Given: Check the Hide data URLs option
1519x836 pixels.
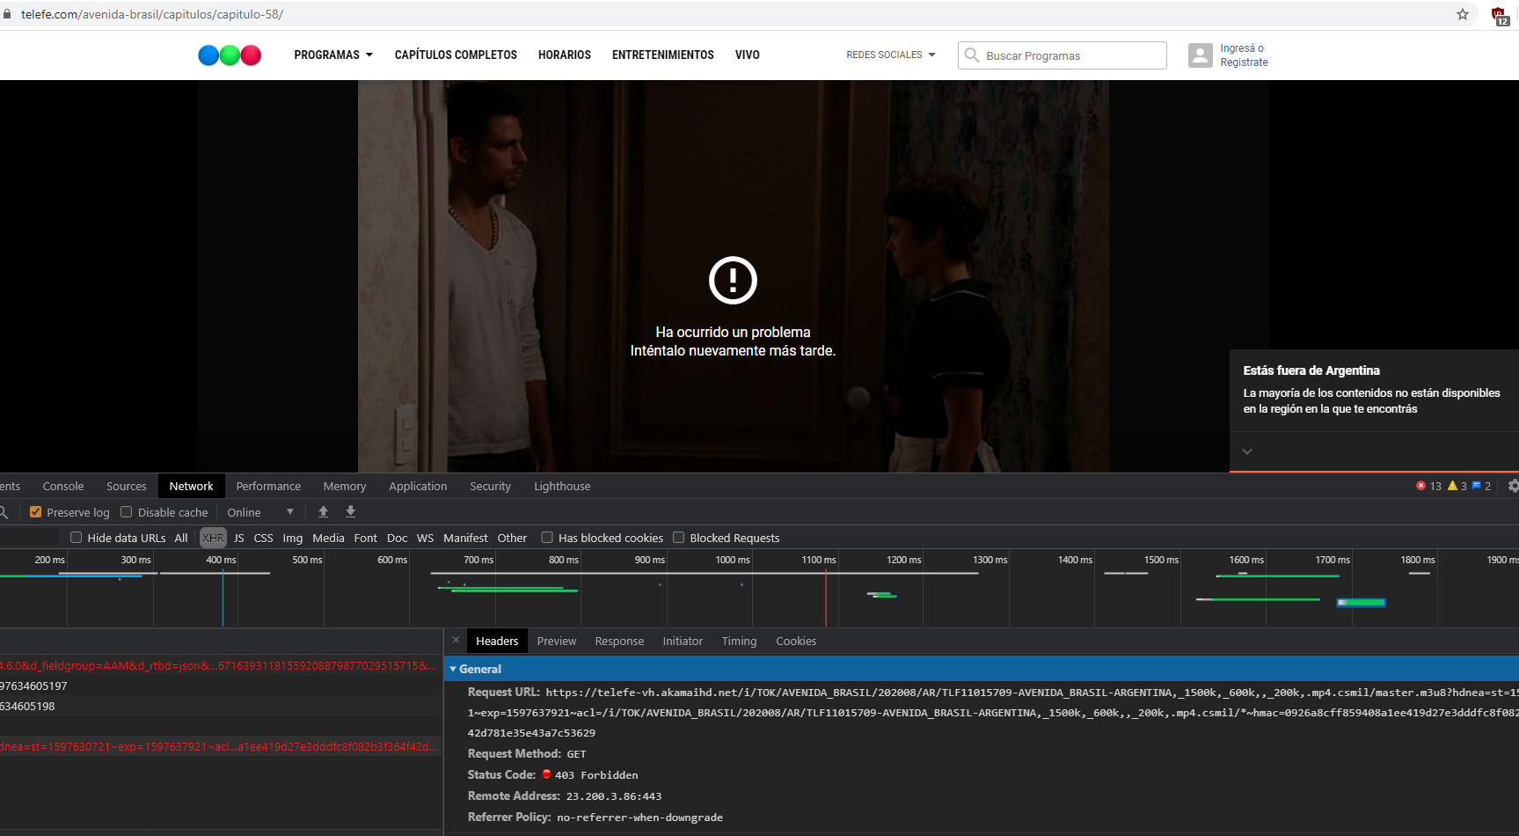Looking at the screenshot, I should pyautogui.click(x=76, y=537).
